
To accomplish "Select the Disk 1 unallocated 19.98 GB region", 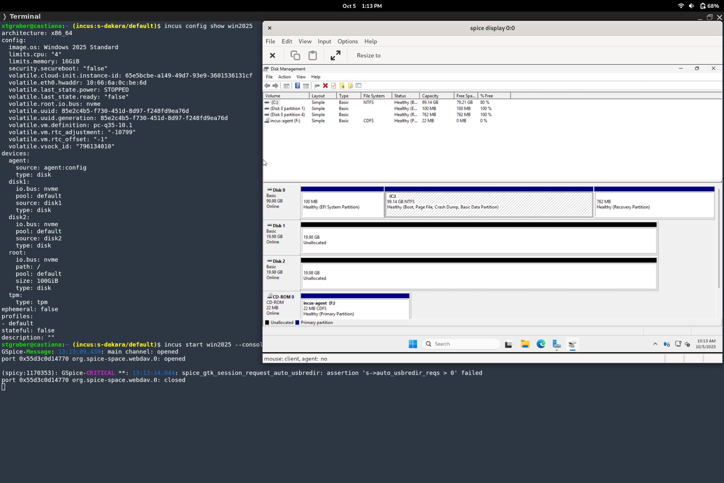I will click(479, 240).
